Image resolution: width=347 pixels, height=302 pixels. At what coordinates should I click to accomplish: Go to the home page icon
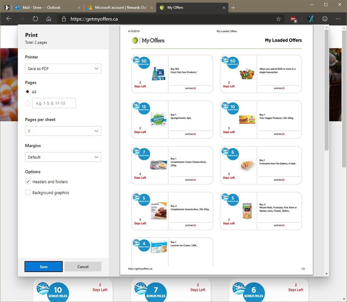point(49,19)
